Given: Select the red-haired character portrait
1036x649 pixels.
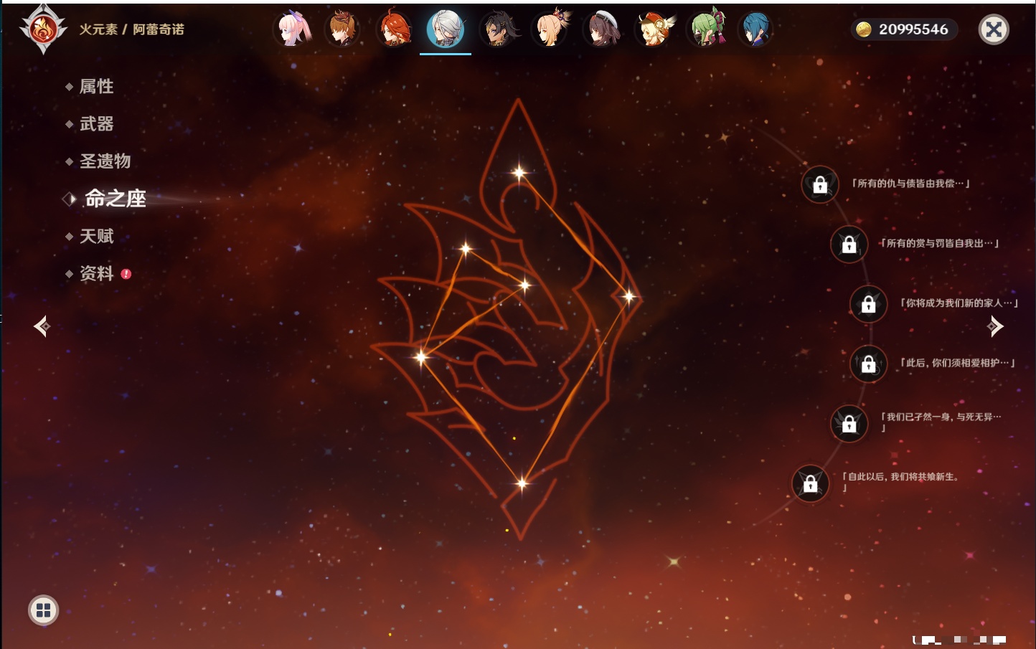Looking at the screenshot, I should [x=394, y=29].
